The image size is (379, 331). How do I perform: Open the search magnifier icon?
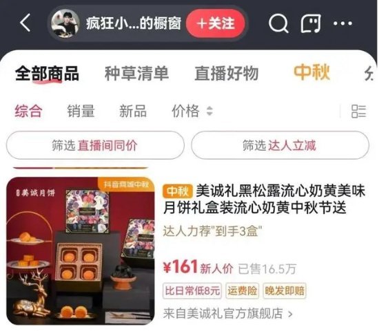tap(278, 23)
